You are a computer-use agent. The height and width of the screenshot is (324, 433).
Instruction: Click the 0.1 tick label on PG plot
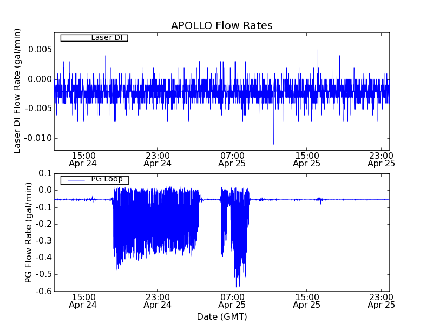tap(45, 173)
